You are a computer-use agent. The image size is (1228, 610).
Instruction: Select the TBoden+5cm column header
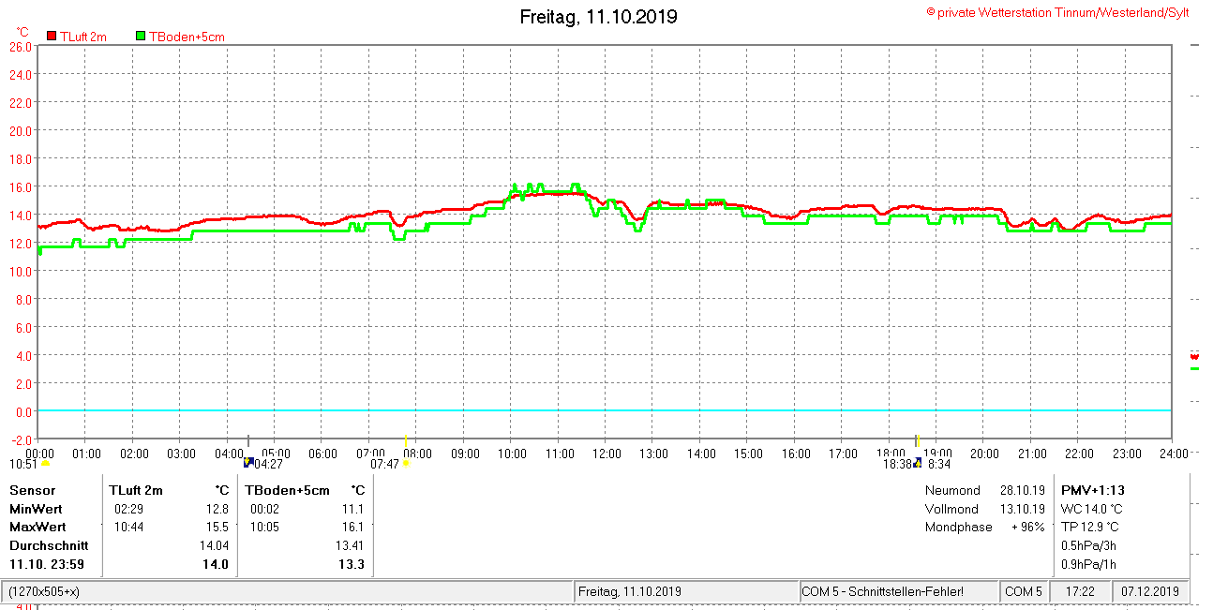pyautogui.click(x=288, y=490)
